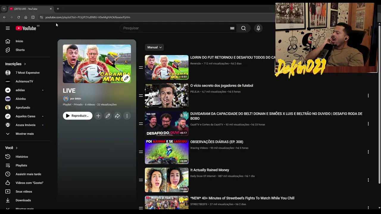Open the LOIRIN DO FUT video thumbnail
381x214 pixels.
[167, 67]
